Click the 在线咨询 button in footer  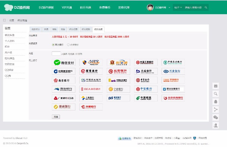click(124, 138)
